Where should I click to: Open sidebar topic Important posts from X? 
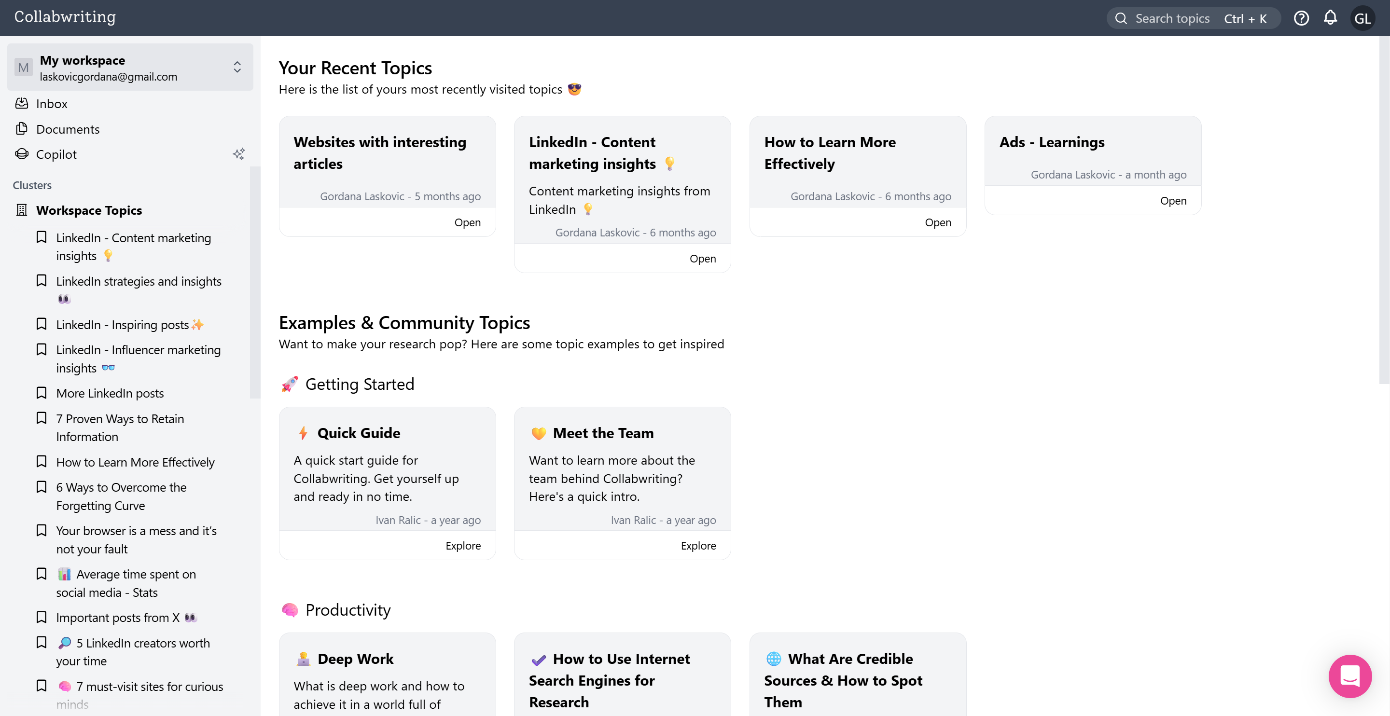pyautogui.click(x=127, y=617)
